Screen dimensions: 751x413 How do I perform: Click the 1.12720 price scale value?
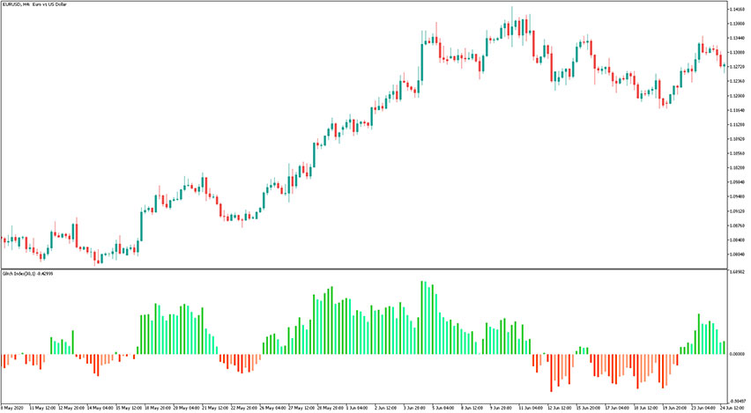pos(738,67)
